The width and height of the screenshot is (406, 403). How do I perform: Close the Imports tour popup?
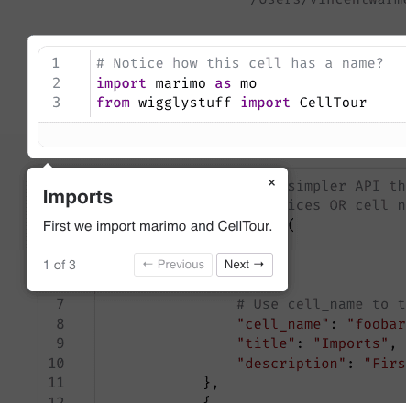(271, 182)
